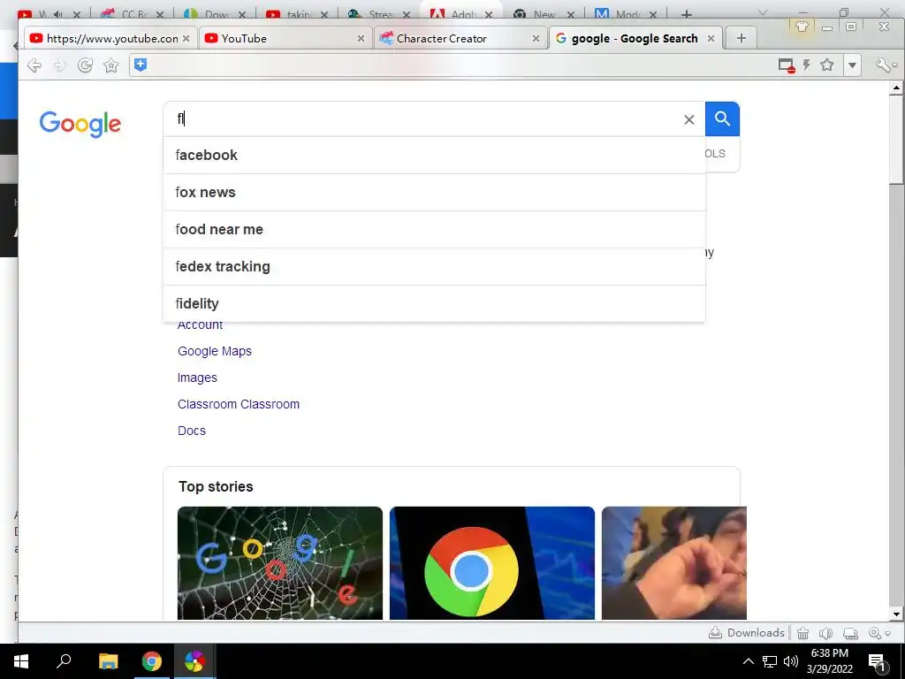The image size is (905, 679).
Task: Click the blue shield icon in address bar
Action: click(x=141, y=65)
